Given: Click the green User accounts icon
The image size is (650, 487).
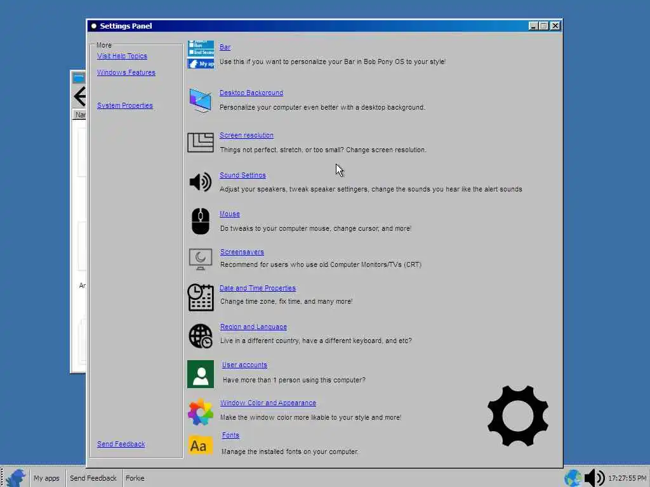Looking at the screenshot, I should [x=201, y=374].
